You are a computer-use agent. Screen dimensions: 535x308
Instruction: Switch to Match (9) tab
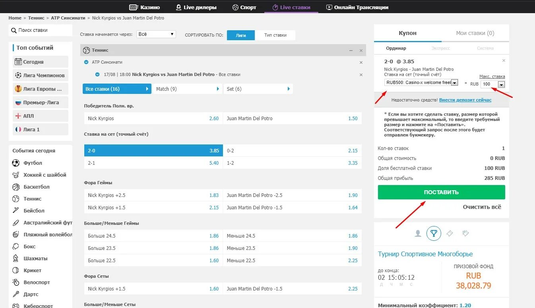188,89
